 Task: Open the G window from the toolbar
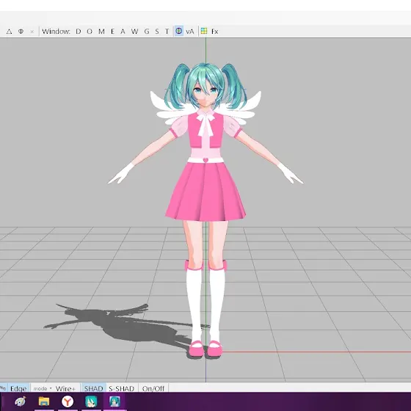pyautogui.click(x=147, y=32)
